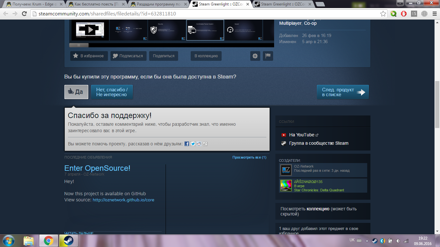Image resolution: width=440 pixels, height=247 pixels.
Task: Click the Co-op tag link
Action: click(x=310, y=23)
